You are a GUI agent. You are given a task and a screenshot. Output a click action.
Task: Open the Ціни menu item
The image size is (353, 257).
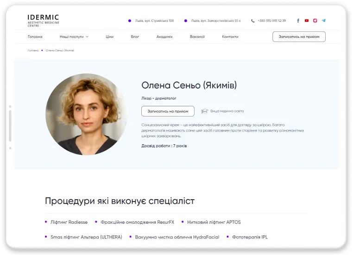pyautogui.click(x=109, y=37)
